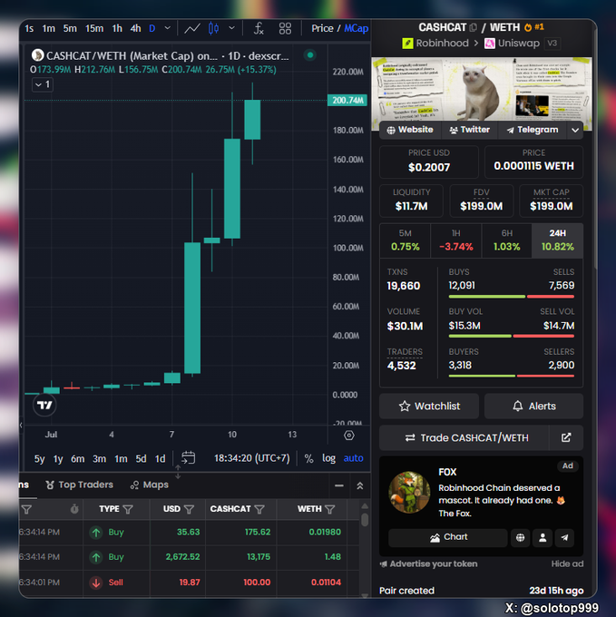
Task: Click Trade CASHCAT/WETH button
Action: click(464, 437)
